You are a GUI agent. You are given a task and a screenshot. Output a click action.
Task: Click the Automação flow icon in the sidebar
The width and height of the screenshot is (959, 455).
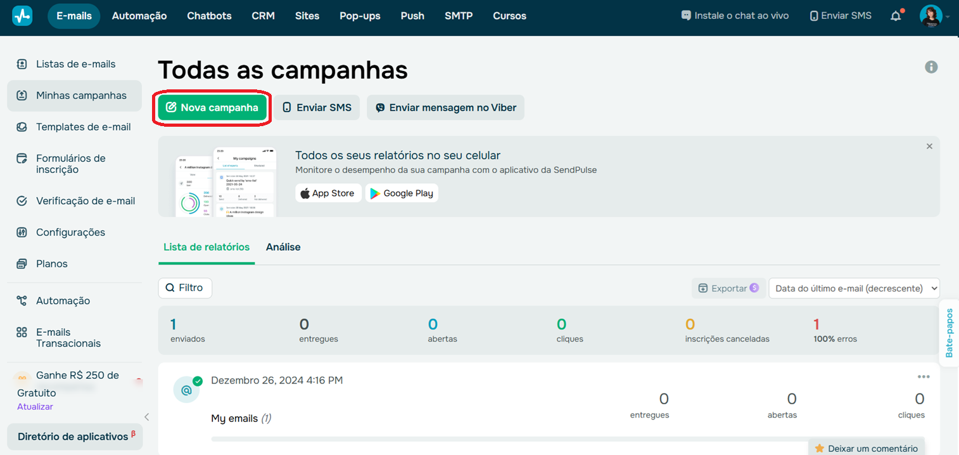22,301
